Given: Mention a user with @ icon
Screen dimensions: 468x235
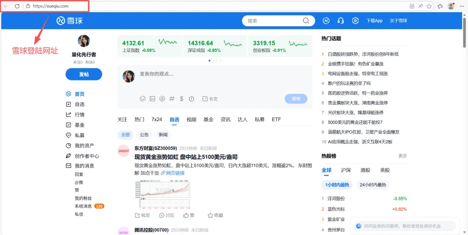Looking at the screenshot, I should pos(162,99).
